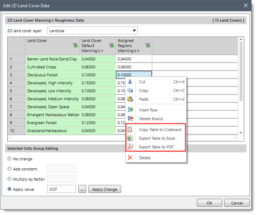
Task: Click the horizontal scroll left arrow
Action: (x=10, y=138)
